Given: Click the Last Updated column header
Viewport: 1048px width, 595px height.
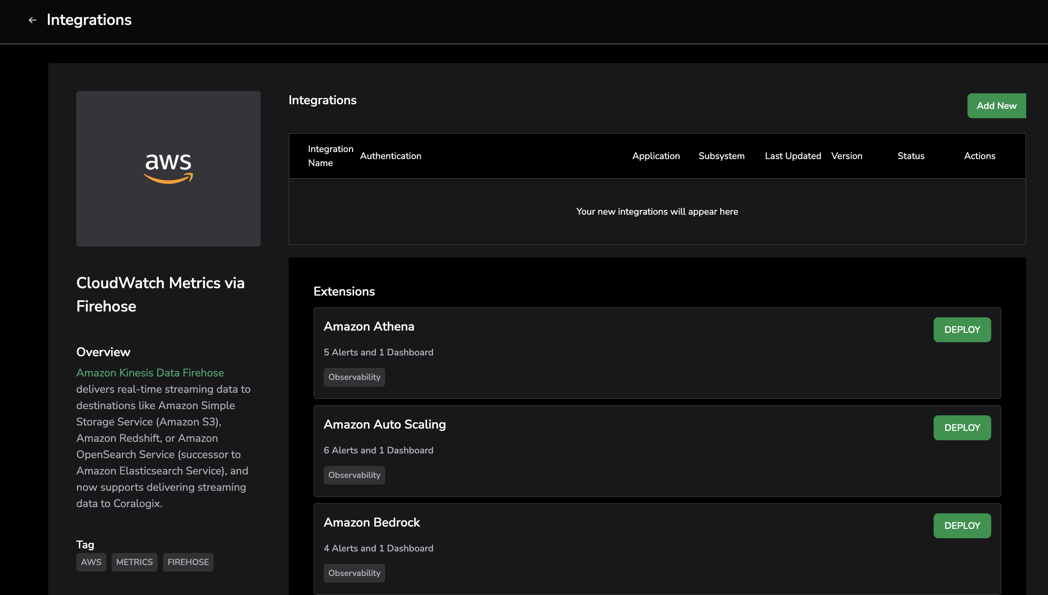Looking at the screenshot, I should click(x=792, y=156).
